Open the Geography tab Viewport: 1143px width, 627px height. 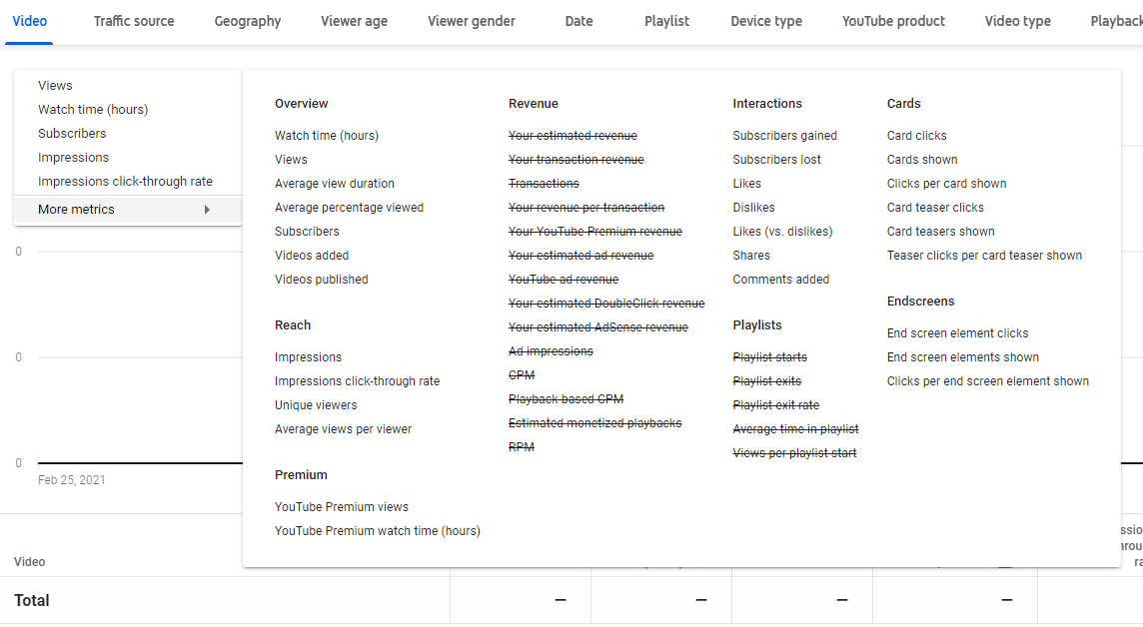pyautogui.click(x=247, y=20)
